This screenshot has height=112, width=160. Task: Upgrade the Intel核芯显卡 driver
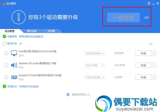(143, 53)
